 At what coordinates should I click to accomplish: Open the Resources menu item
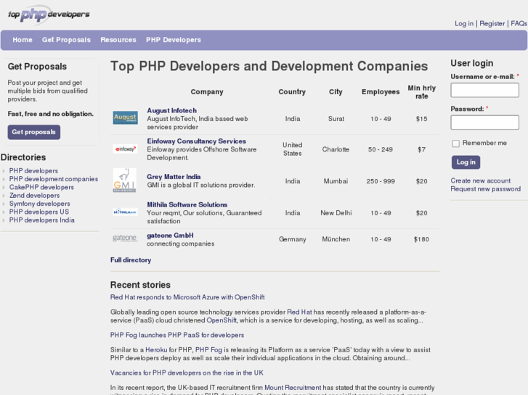pyautogui.click(x=118, y=40)
